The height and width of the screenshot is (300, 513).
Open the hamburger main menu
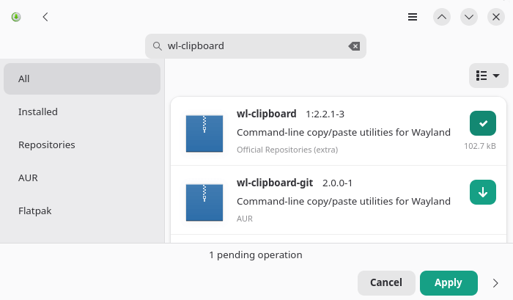(x=413, y=17)
